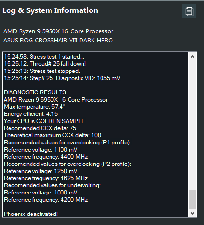
Task: Select undervolting reference frequency 4200 MHz line
Action: 46,200
